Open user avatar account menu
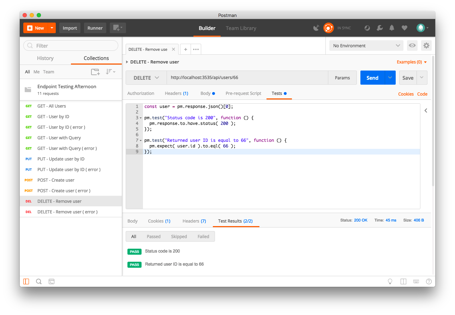Image resolution: width=455 pixels, height=315 pixels. (422, 28)
